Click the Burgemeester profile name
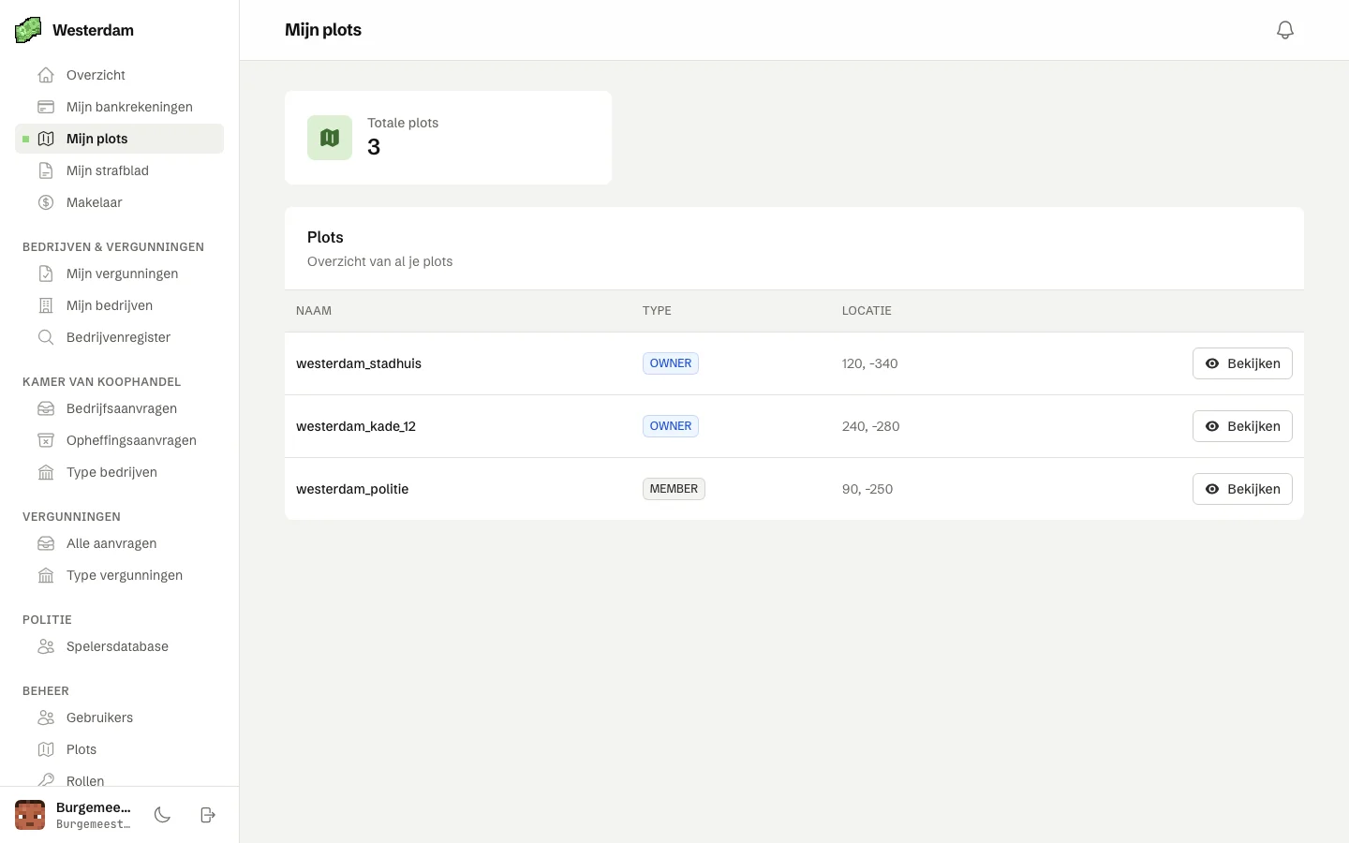Screen dimensions: 1349x843 [94, 807]
